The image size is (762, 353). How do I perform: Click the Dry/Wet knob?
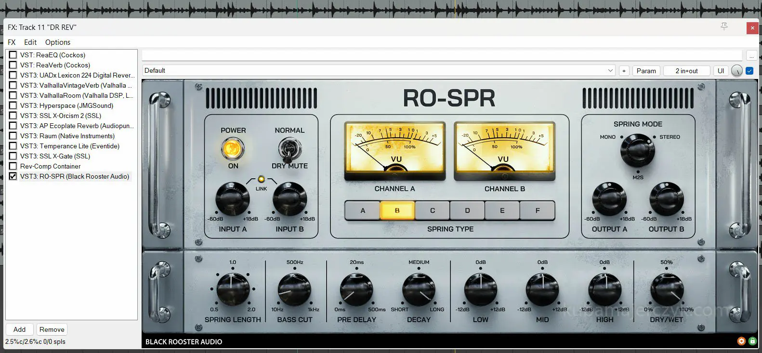[667, 289]
